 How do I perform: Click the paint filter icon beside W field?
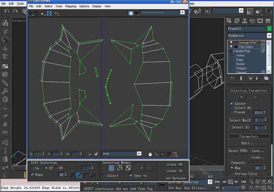(x=96, y=154)
